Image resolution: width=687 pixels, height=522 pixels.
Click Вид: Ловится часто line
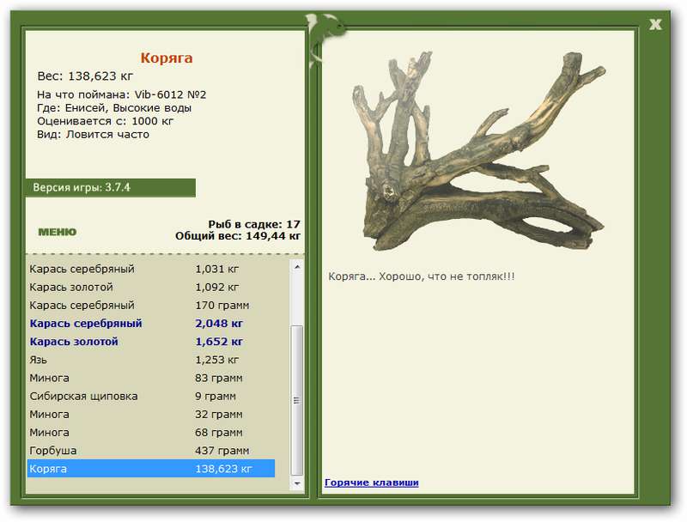93,135
